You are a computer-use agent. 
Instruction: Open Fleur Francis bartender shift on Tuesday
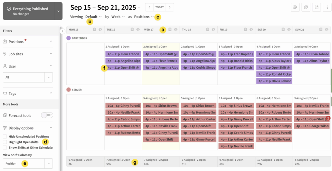tap(123, 54)
